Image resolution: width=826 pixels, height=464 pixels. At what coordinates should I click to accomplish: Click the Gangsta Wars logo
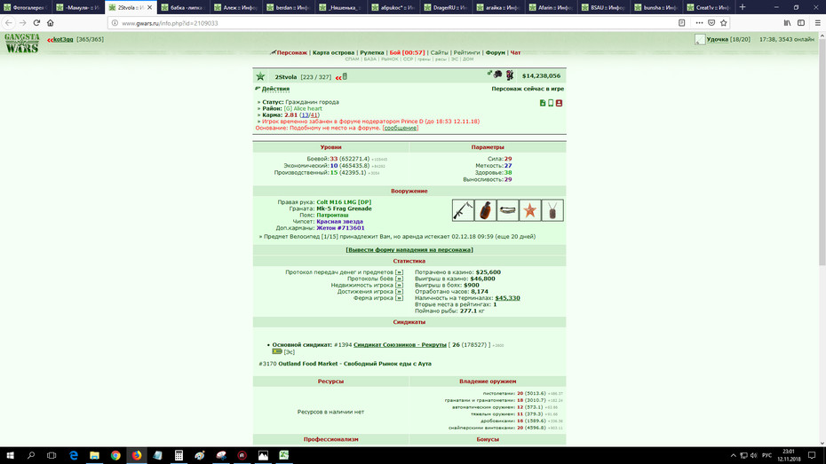coord(22,43)
